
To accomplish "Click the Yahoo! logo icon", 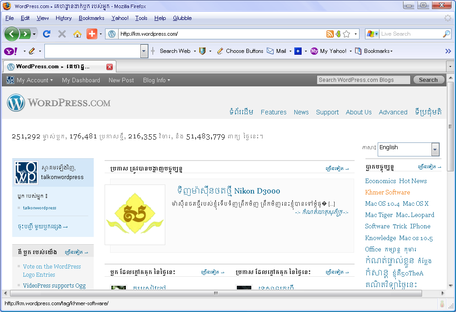I will click(x=11, y=52).
